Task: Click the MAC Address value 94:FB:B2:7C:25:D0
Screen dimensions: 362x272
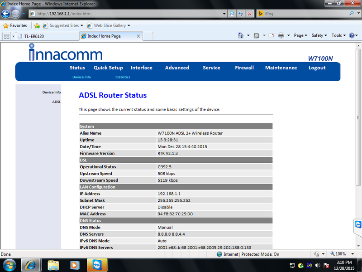Action: 175,214
